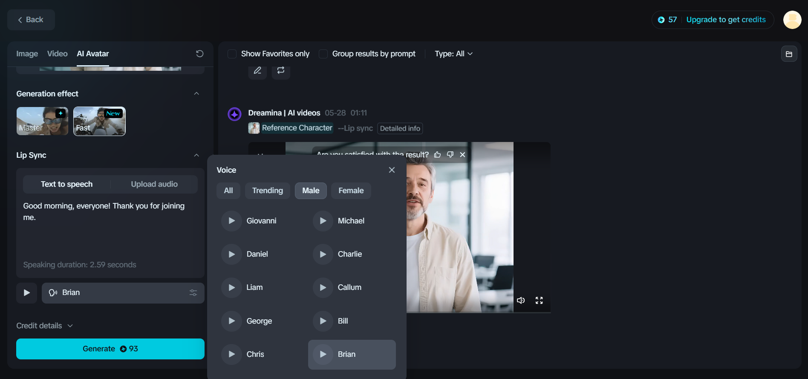Open the Type: All dropdown
The width and height of the screenshot is (808, 379).
[x=453, y=54]
